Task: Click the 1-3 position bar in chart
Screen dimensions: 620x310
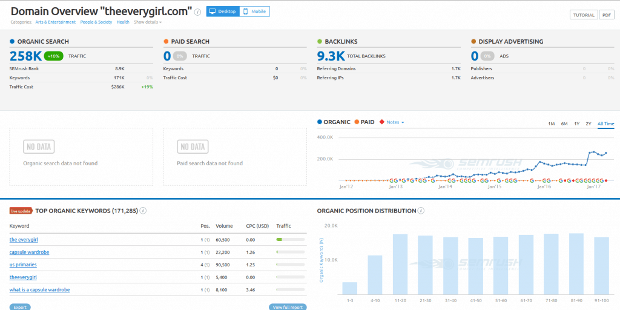Action: coord(349,288)
